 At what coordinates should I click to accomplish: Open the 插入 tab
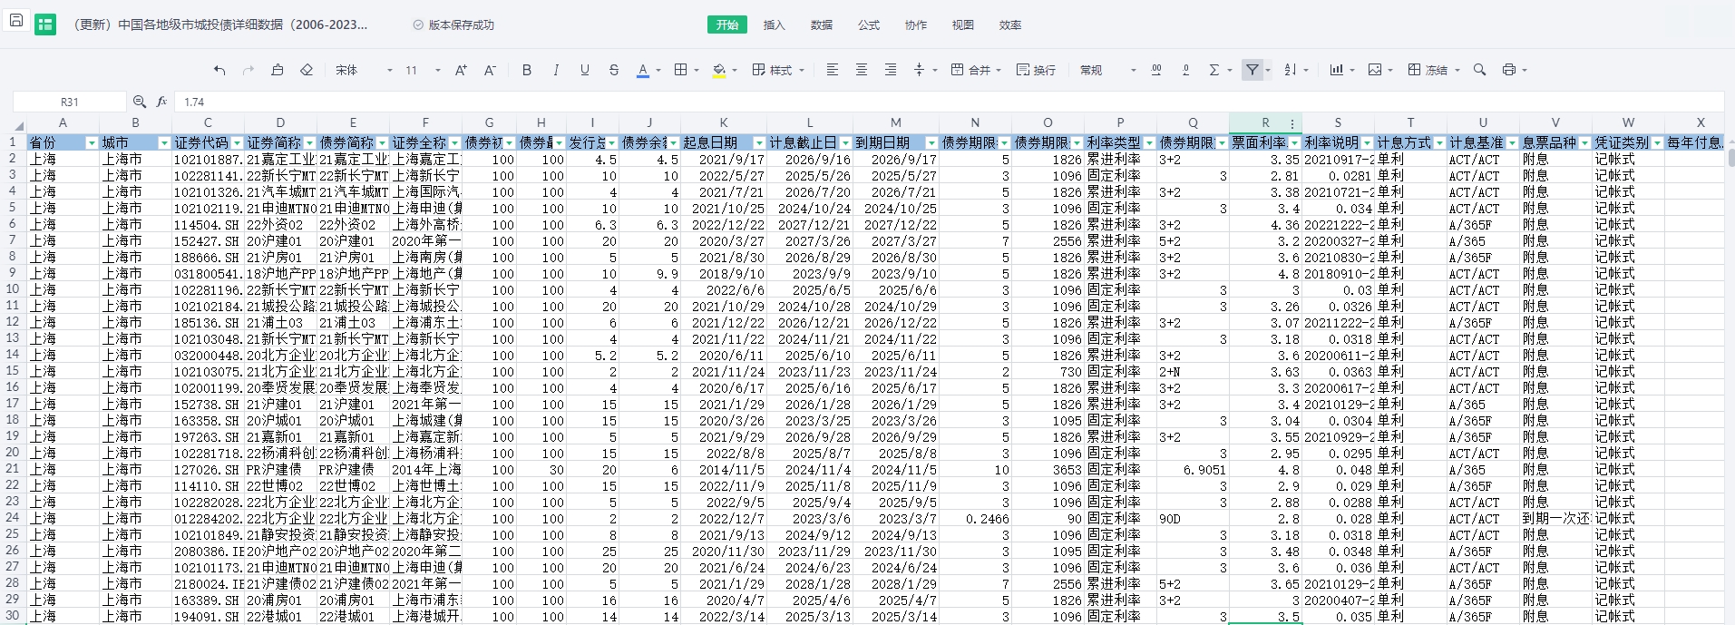coord(775,24)
